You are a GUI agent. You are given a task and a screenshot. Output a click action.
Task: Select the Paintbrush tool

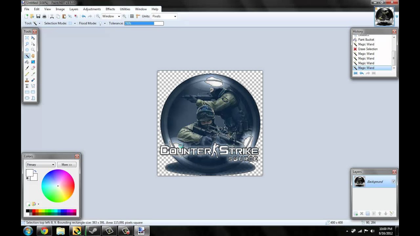click(x=27, y=68)
